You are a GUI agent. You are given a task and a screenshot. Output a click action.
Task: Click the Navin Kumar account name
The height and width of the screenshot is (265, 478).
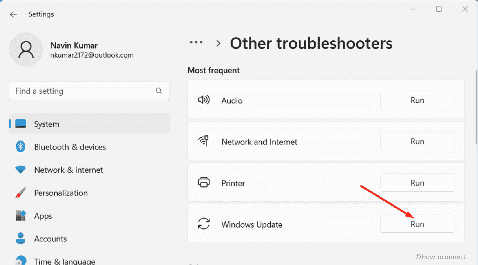74,46
